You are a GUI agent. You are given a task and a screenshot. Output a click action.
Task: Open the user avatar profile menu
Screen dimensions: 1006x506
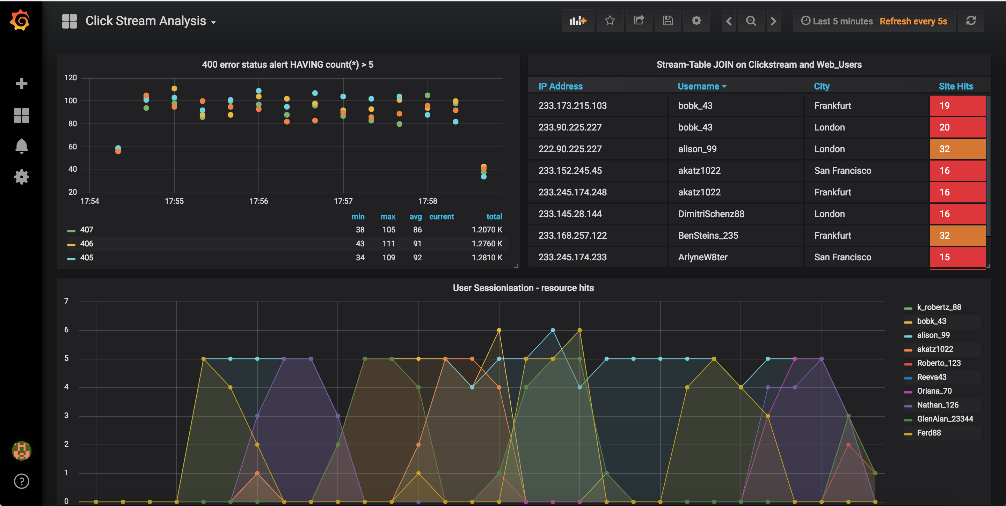click(21, 451)
